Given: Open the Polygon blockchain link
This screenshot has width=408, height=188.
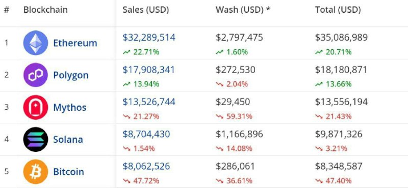Looking at the screenshot, I should [x=71, y=75].
